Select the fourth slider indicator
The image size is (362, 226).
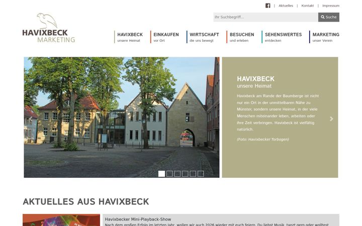(x=185, y=174)
